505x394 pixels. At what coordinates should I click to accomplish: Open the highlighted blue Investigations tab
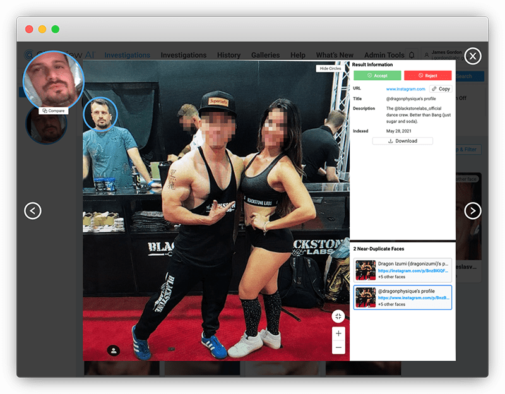[x=128, y=55]
